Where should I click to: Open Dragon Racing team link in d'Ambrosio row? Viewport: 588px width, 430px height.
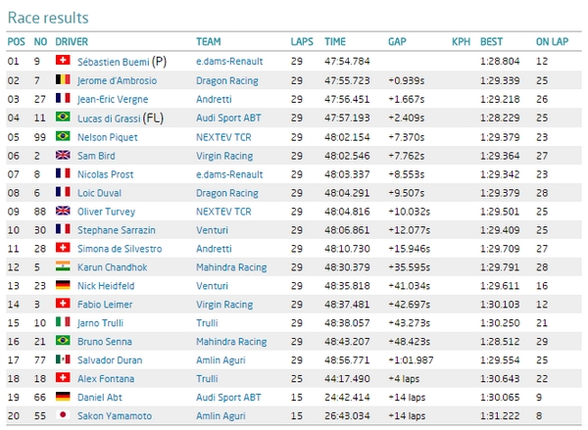227,80
